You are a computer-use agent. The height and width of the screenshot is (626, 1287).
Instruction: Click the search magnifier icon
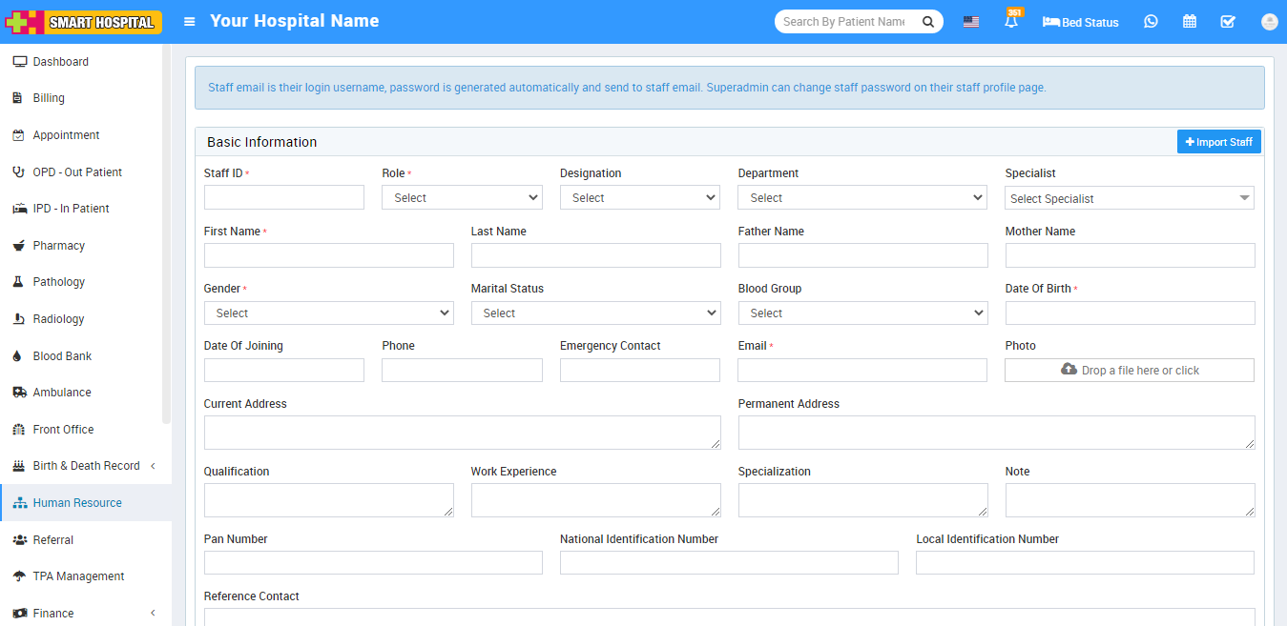tap(927, 22)
